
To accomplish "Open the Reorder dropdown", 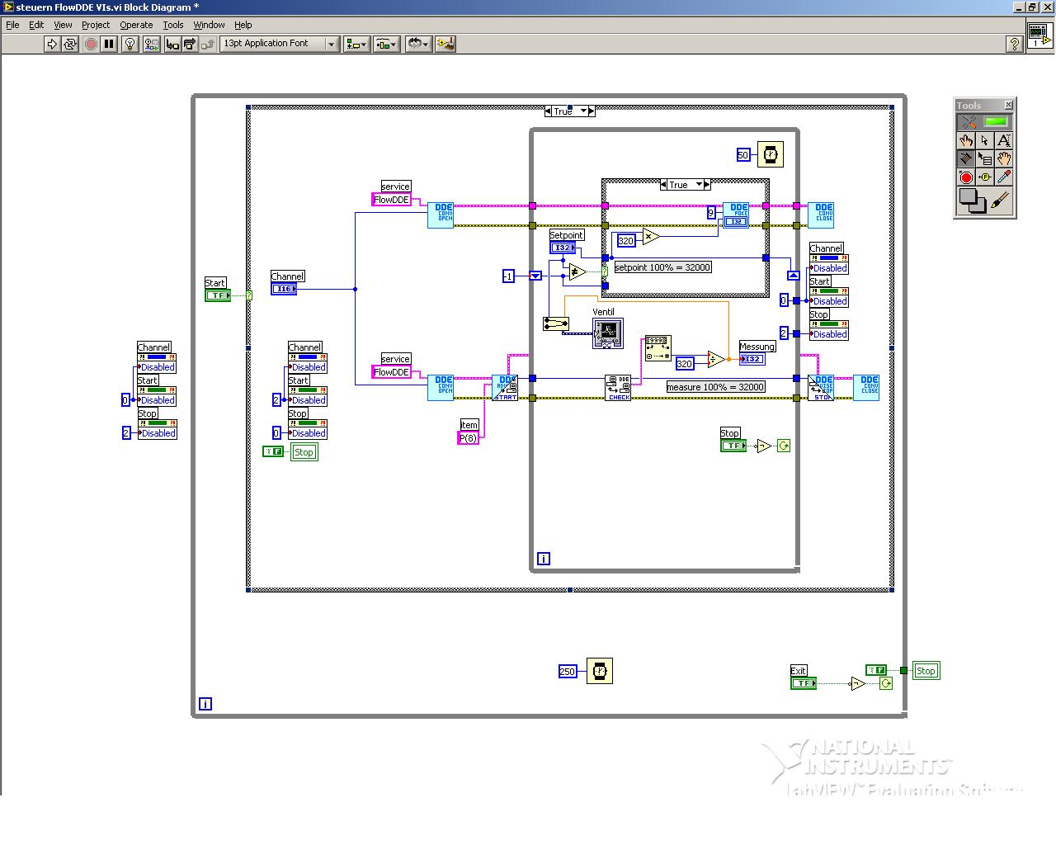I will [418, 44].
